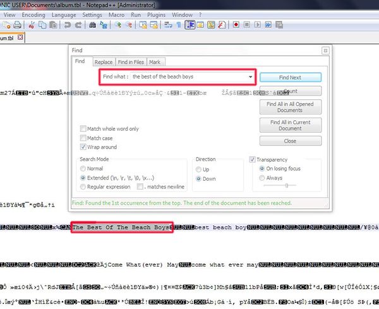Set search direction to Up
Screen dimensions: 379x309
[x=198, y=169]
